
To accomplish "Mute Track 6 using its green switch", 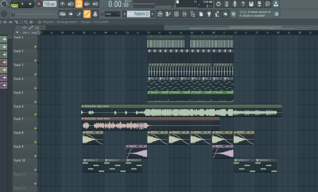I will [x=35, y=115].
